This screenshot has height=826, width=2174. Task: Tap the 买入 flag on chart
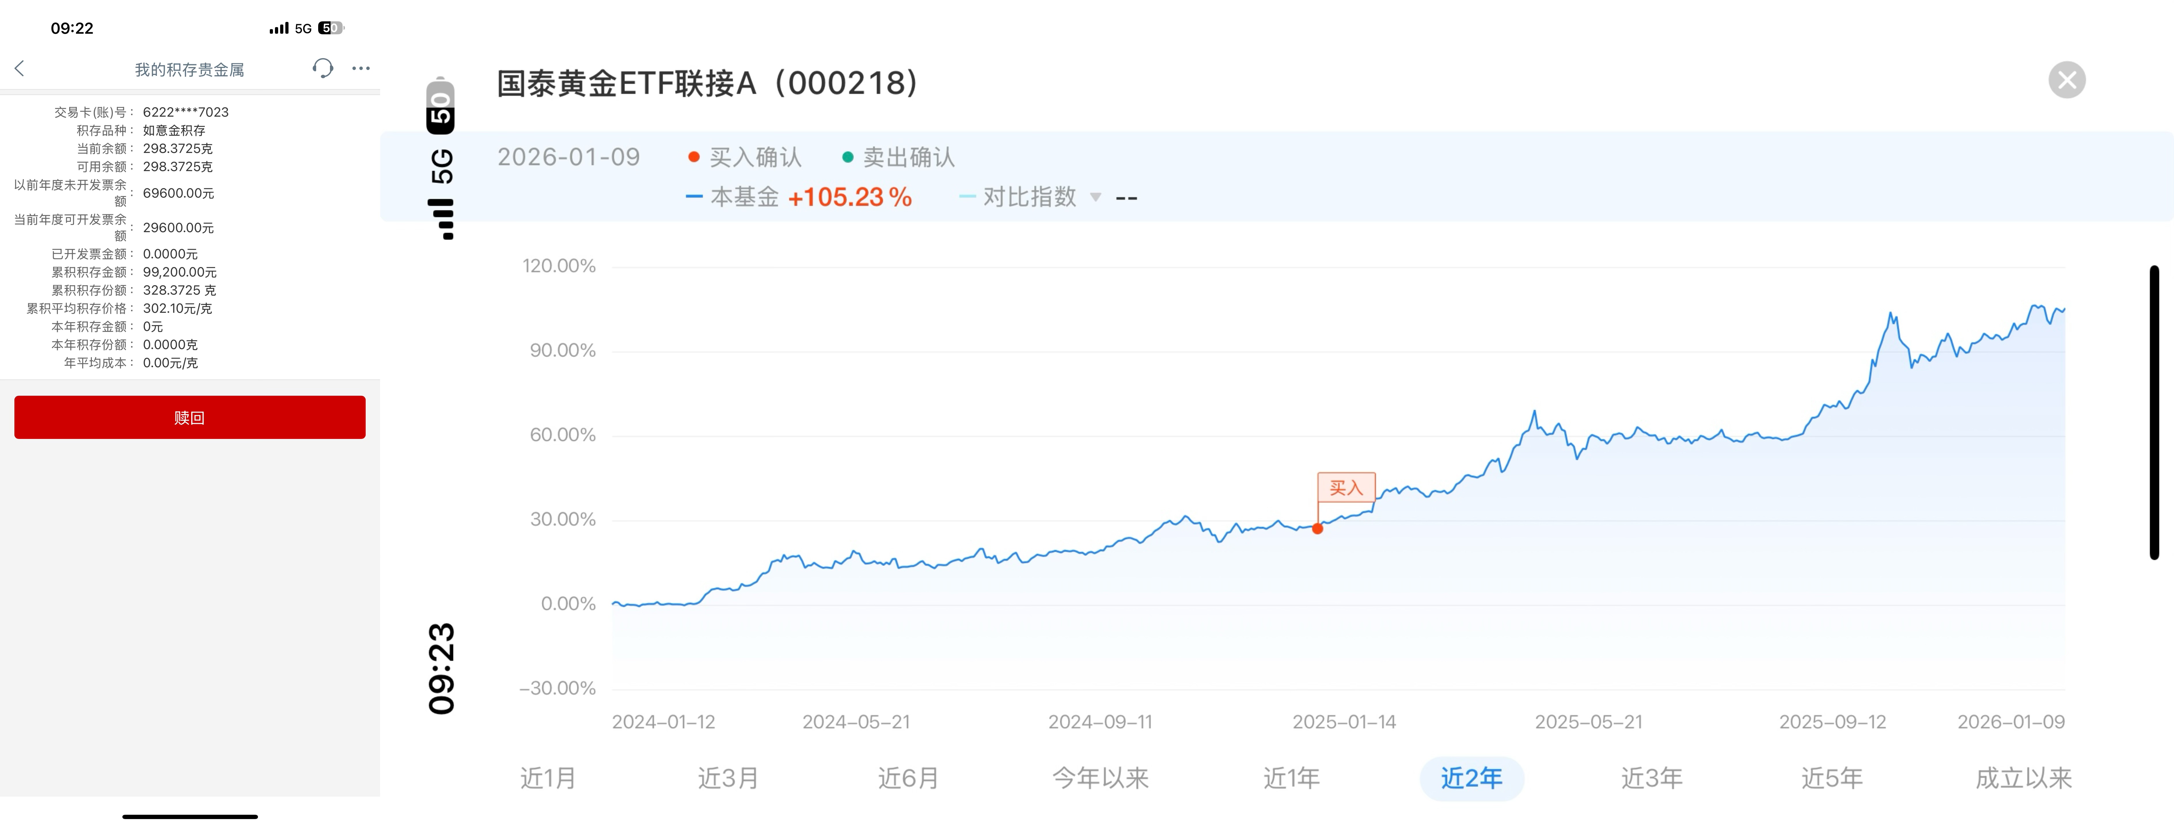coord(1346,488)
